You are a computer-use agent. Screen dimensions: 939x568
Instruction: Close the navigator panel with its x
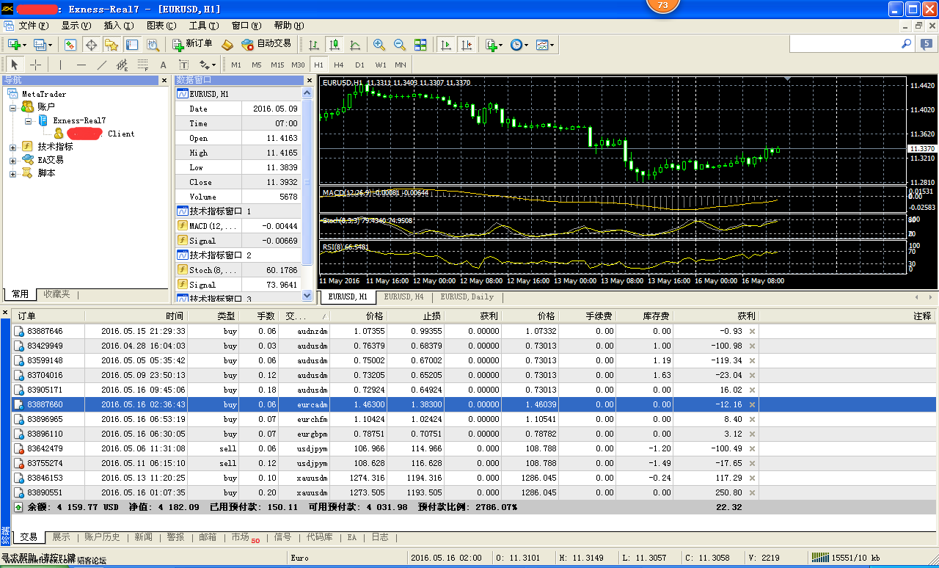tap(164, 80)
